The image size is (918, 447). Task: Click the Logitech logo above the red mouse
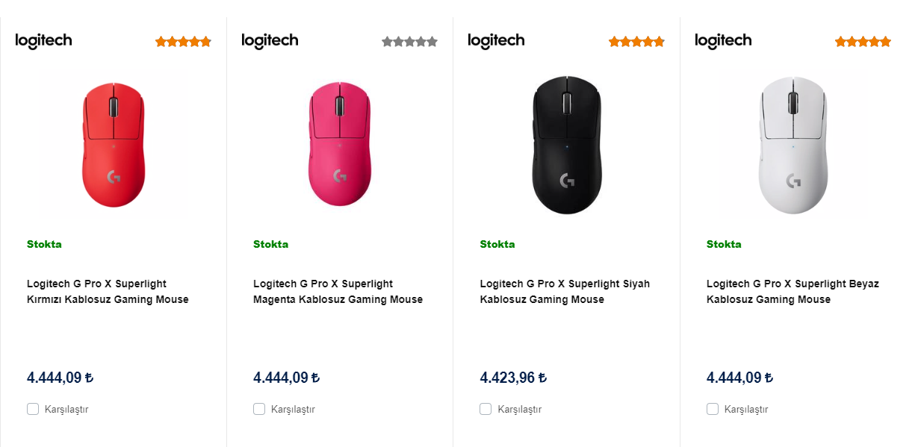[x=43, y=41]
